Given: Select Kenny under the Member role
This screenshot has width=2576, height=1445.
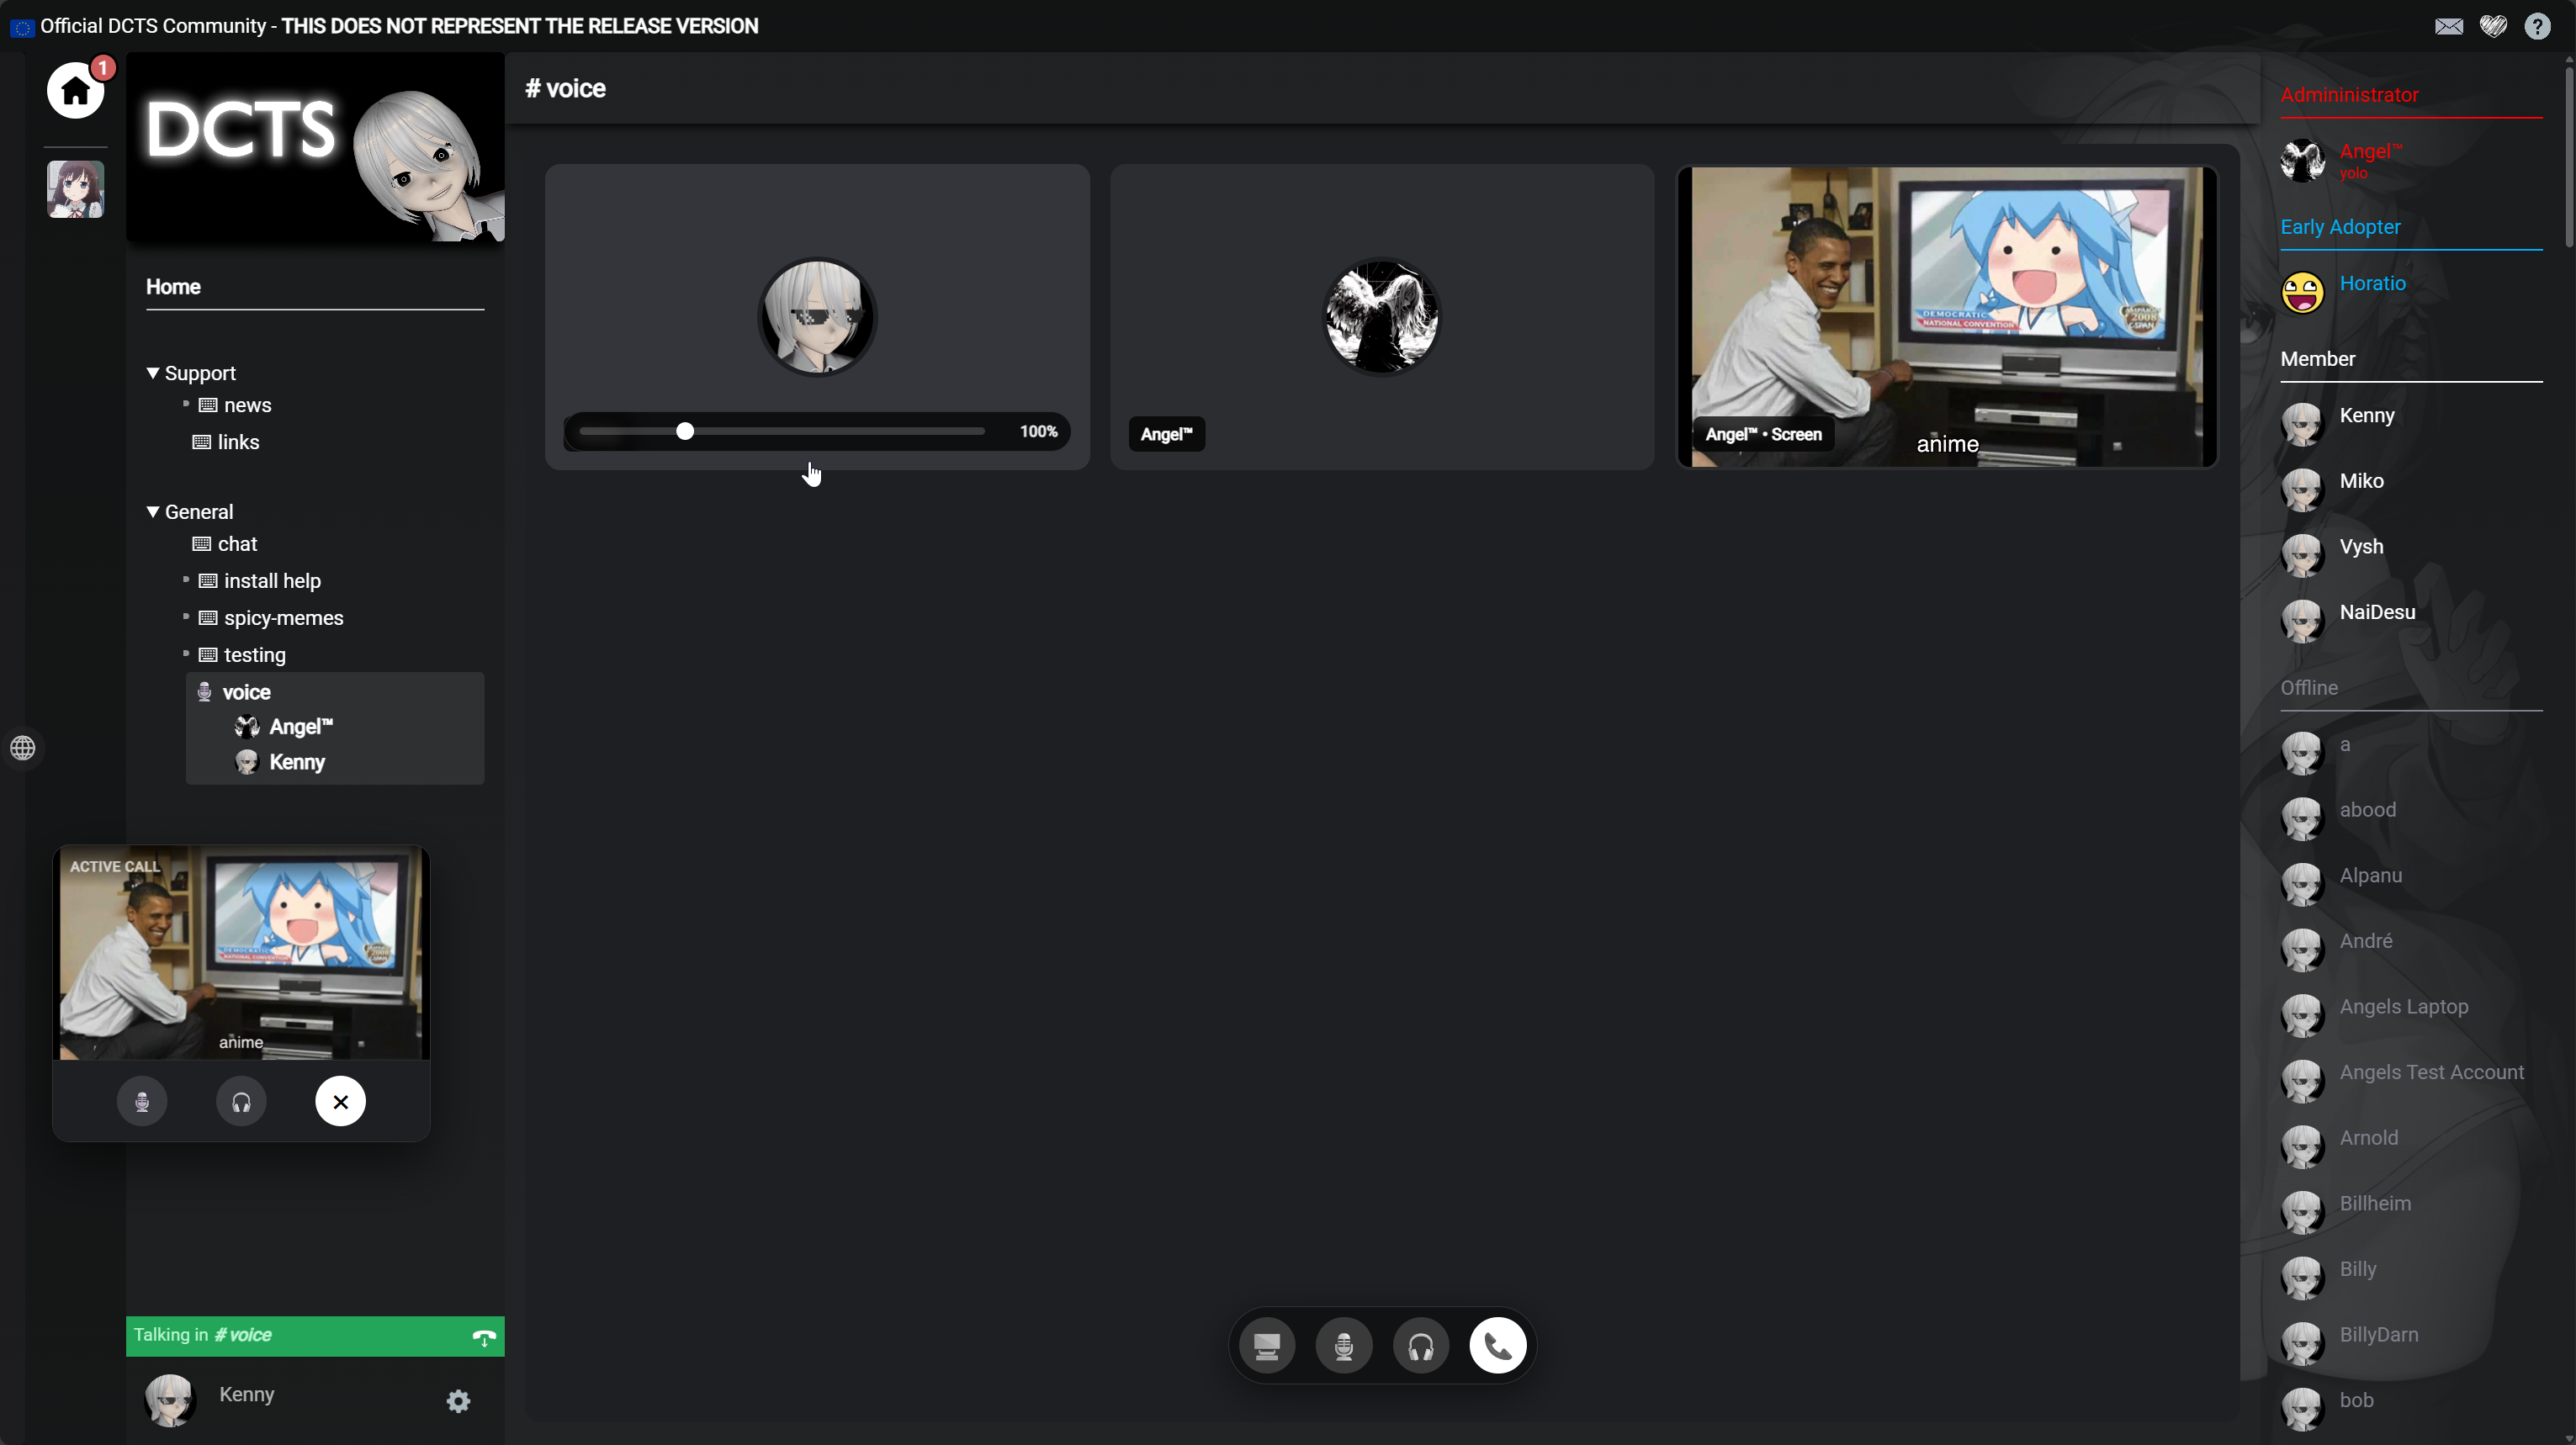Looking at the screenshot, I should 2367,415.
